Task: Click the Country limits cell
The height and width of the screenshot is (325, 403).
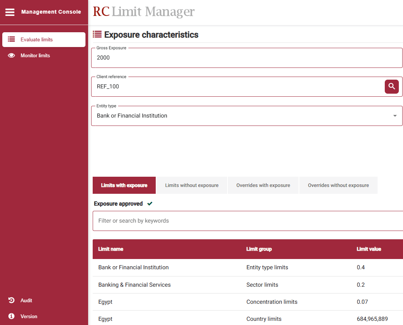Action: pyautogui.click(x=264, y=319)
